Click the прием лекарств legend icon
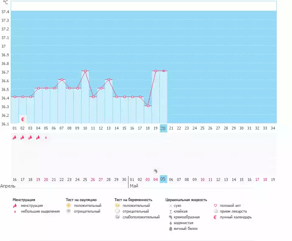The width and height of the screenshot is (292, 241). click(x=216, y=211)
